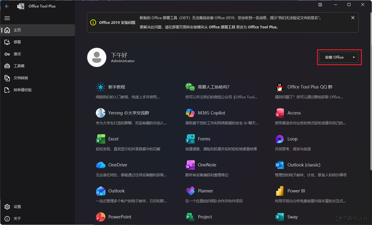The width and height of the screenshot is (372, 225).
Task: Open 关于 in the sidebar
Action: coord(38,219)
